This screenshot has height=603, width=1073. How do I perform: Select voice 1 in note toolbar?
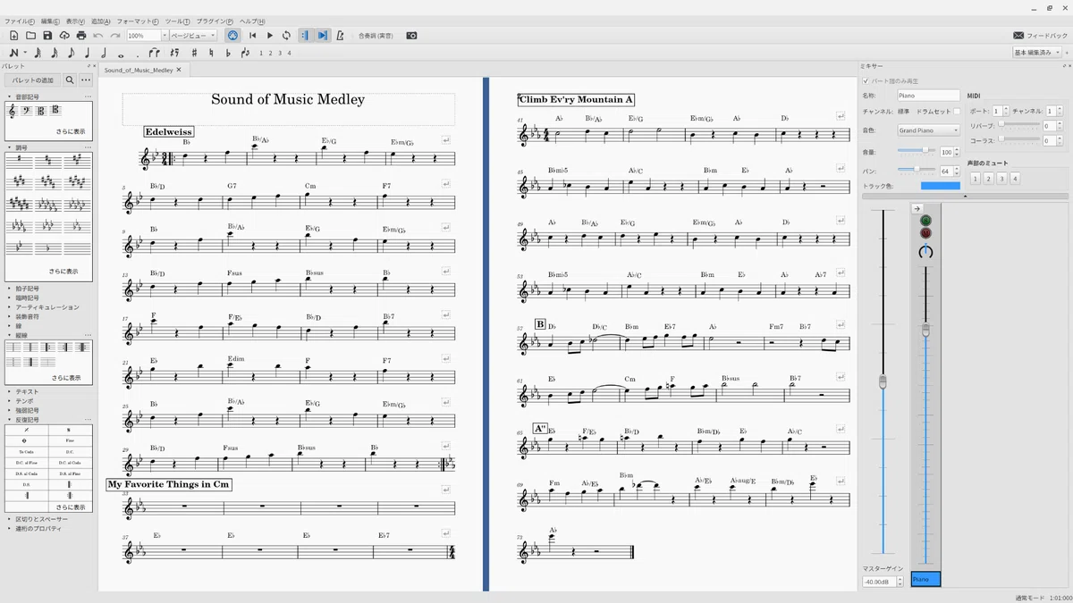(261, 53)
